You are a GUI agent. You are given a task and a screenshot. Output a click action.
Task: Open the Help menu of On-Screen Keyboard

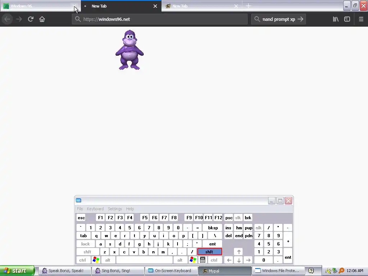pyautogui.click(x=130, y=209)
